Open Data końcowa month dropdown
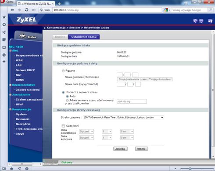The image size is (215, 171). click(x=86, y=138)
